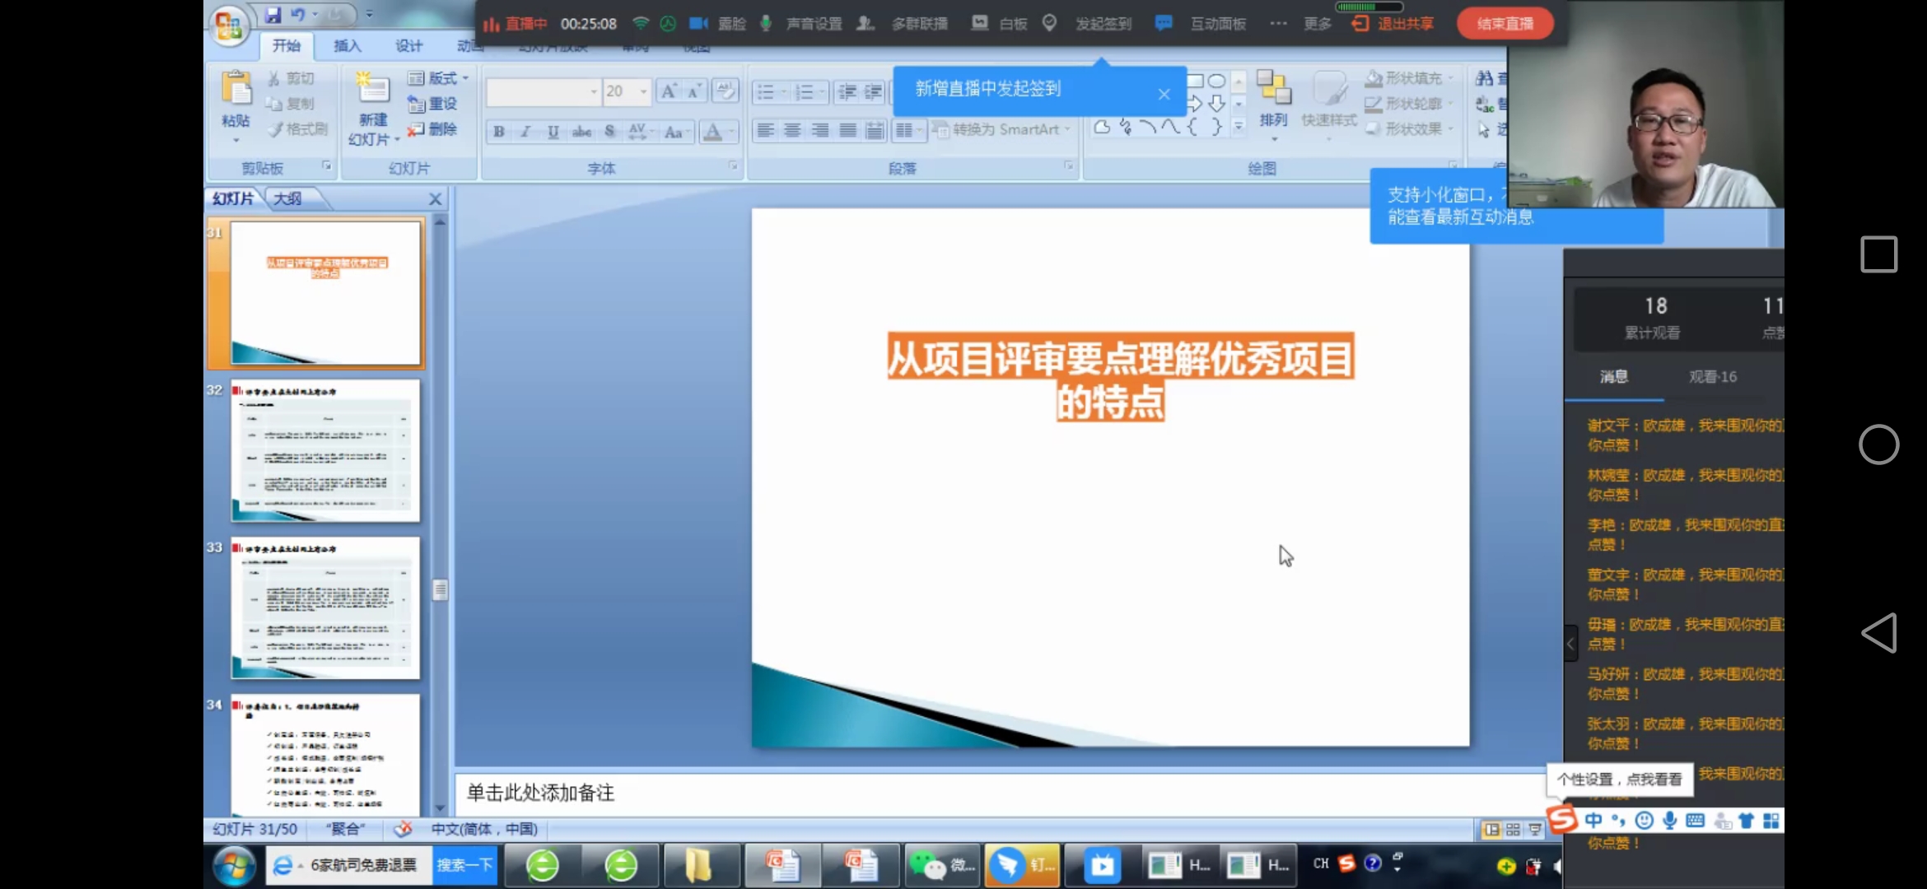Click the Align Center paragraph icon

pos(792,130)
